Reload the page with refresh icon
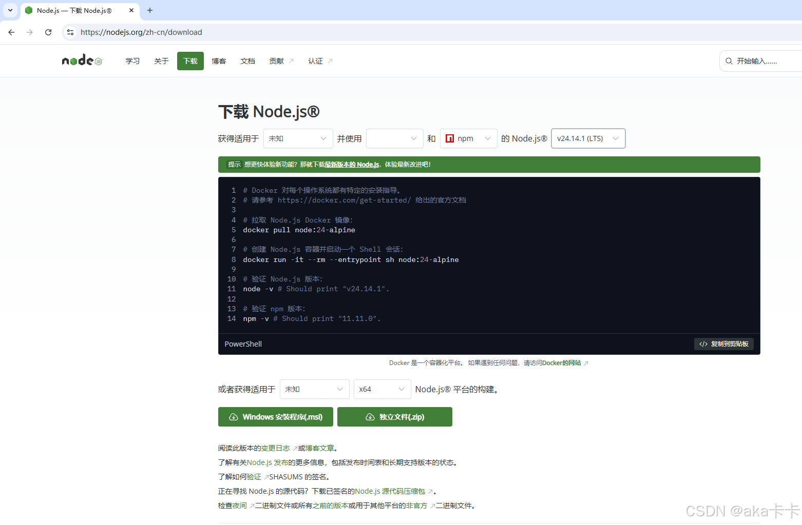The image size is (802, 525). coord(48,32)
